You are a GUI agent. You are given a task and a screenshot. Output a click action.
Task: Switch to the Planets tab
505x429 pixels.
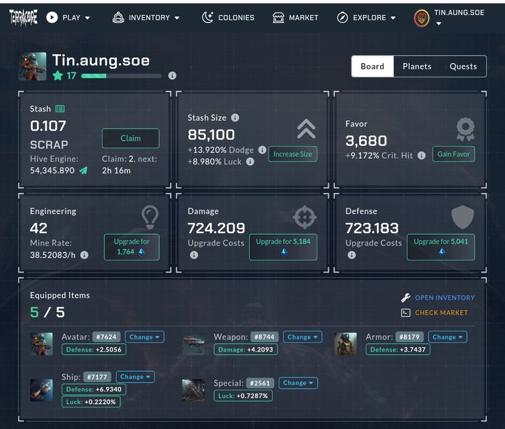pyautogui.click(x=417, y=66)
